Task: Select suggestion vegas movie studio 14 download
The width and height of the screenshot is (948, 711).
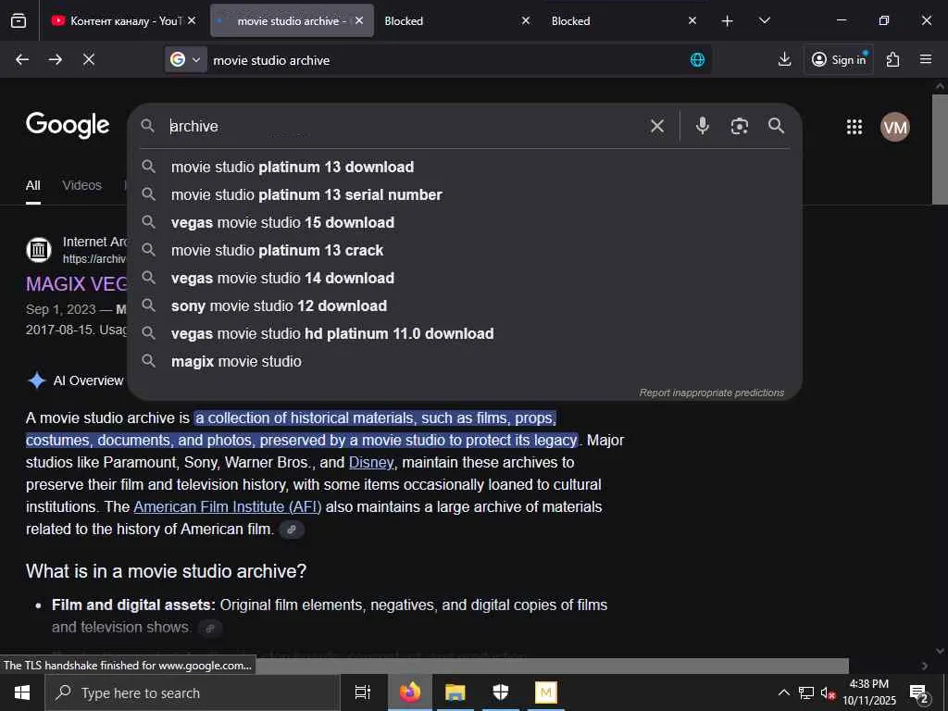Action: point(465,278)
